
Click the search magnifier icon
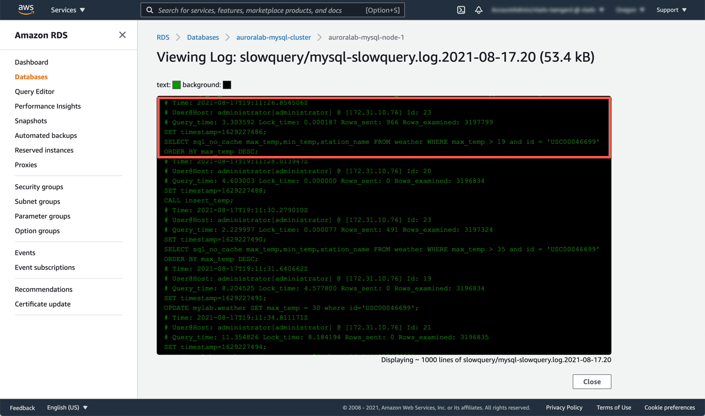(150, 10)
